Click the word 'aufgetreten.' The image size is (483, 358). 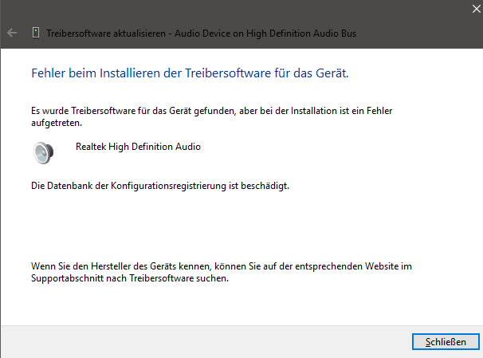coord(57,123)
